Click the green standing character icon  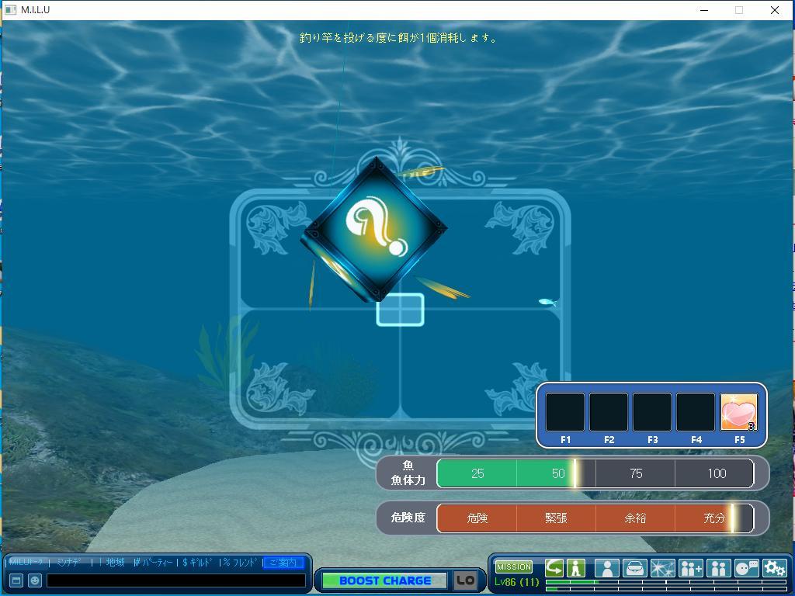pos(575,567)
